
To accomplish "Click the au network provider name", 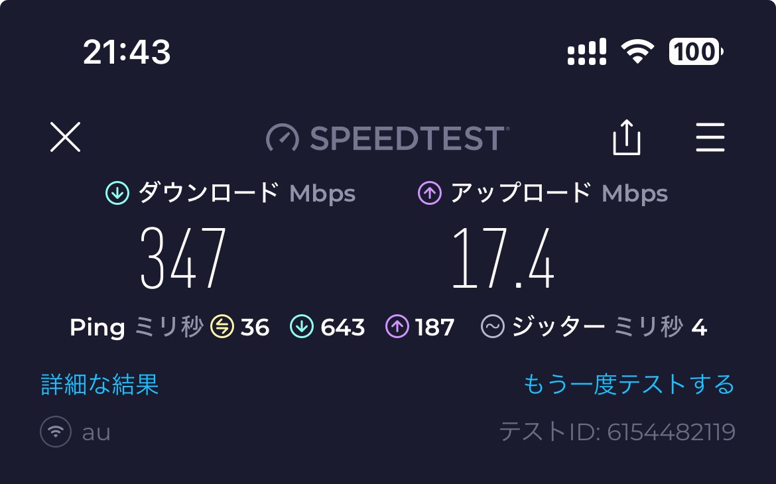I will click(95, 432).
